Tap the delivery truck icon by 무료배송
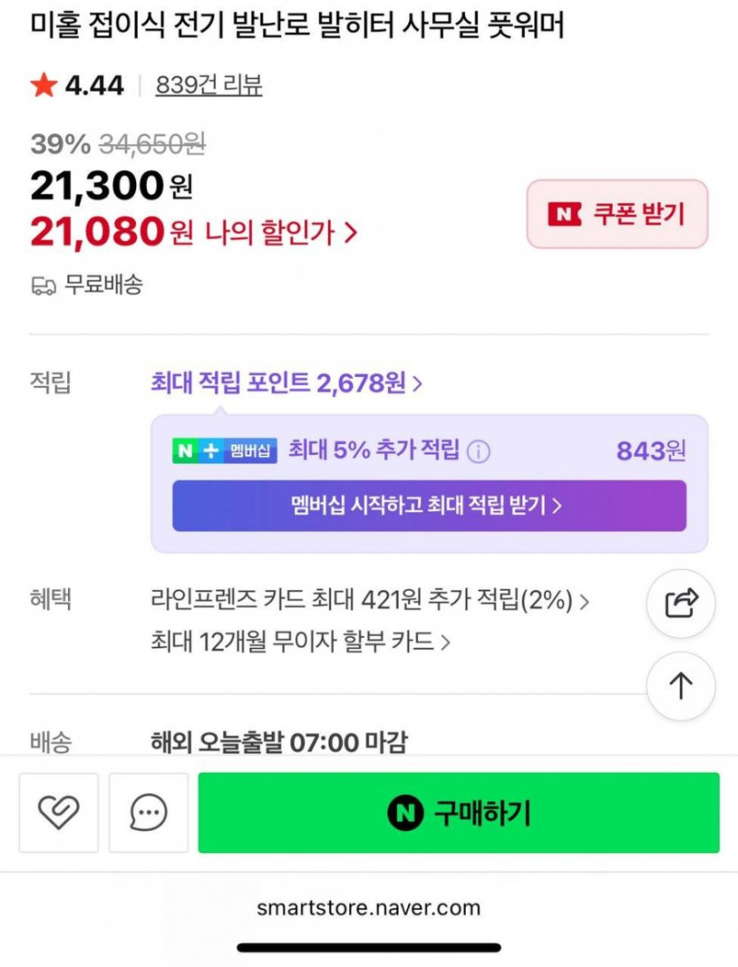Screen dimensions: 738x967 (43, 285)
